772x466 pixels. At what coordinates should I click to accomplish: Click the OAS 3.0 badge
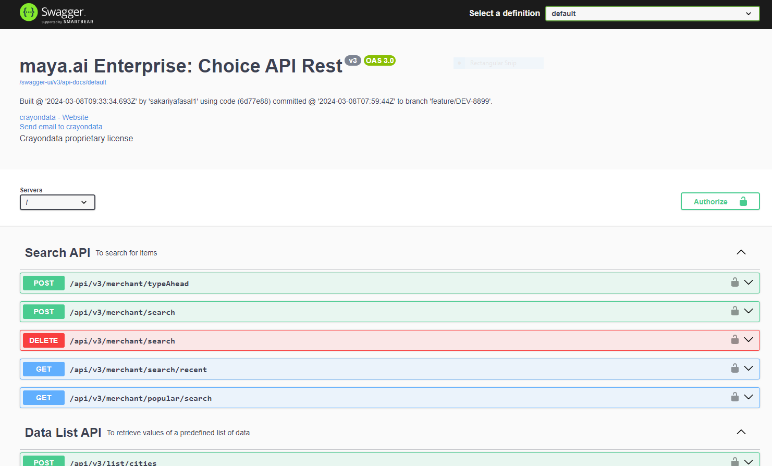pos(379,60)
